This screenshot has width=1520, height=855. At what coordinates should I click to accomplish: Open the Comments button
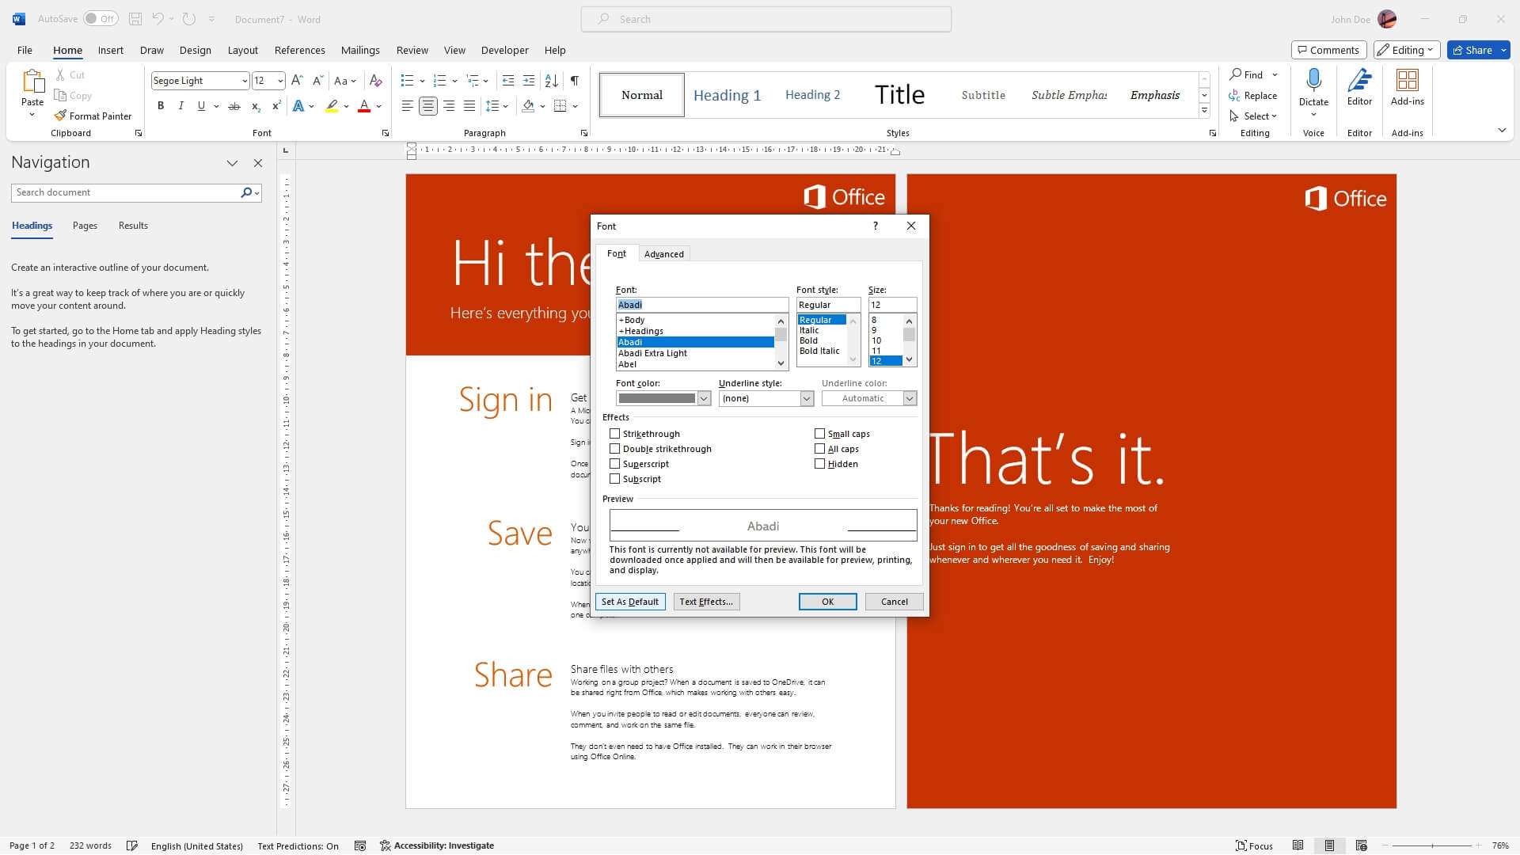[x=1328, y=50]
